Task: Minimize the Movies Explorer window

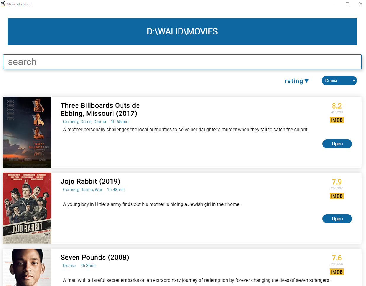Action: [x=334, y=4]
